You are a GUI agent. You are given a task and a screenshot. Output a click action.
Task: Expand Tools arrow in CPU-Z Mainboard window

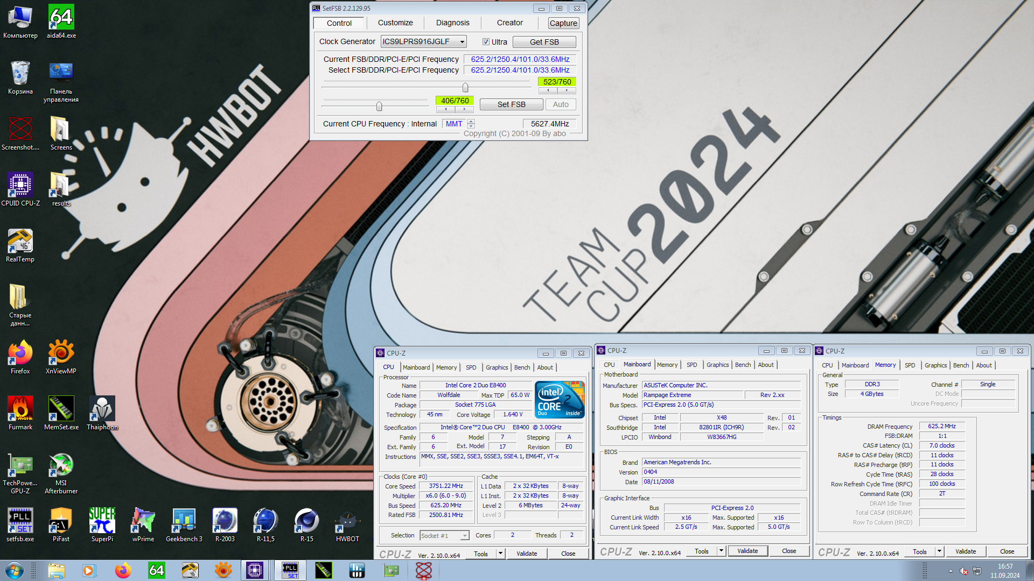click(721, 551)
